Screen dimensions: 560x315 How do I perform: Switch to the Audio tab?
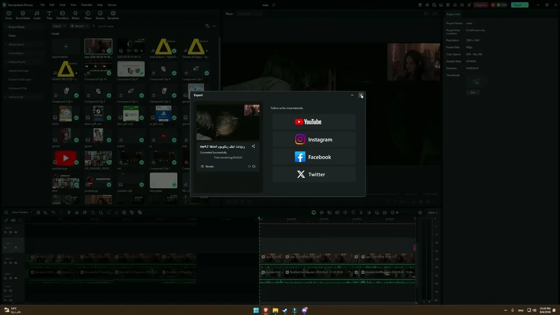[x=37, y=15]
